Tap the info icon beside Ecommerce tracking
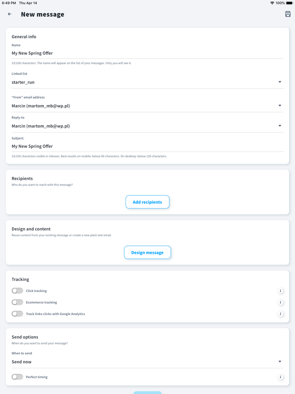Viewport: 295px width, 394px height. 280,302
